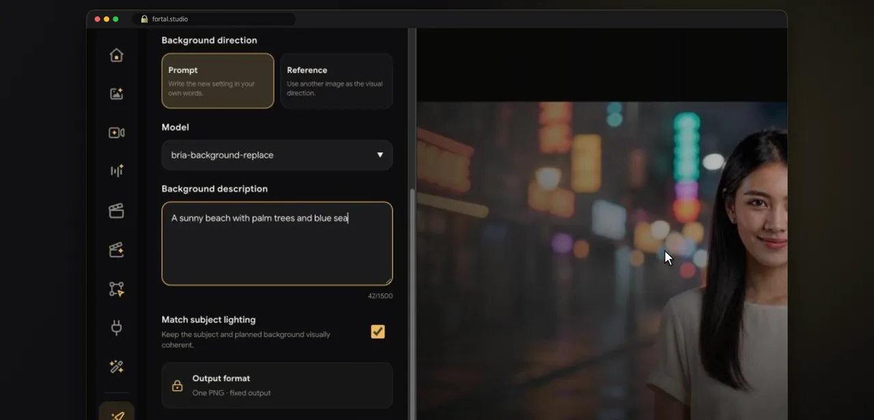Click the Background description text area

(x=277, y=243)
